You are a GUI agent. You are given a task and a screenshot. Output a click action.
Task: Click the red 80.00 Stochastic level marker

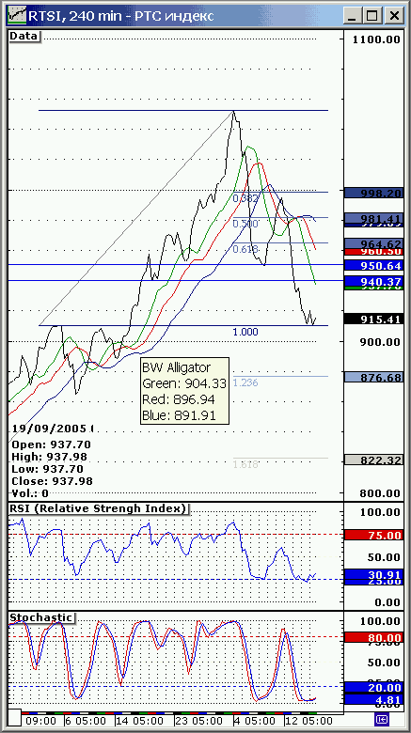pyautogui.click(x=373, y=638)
